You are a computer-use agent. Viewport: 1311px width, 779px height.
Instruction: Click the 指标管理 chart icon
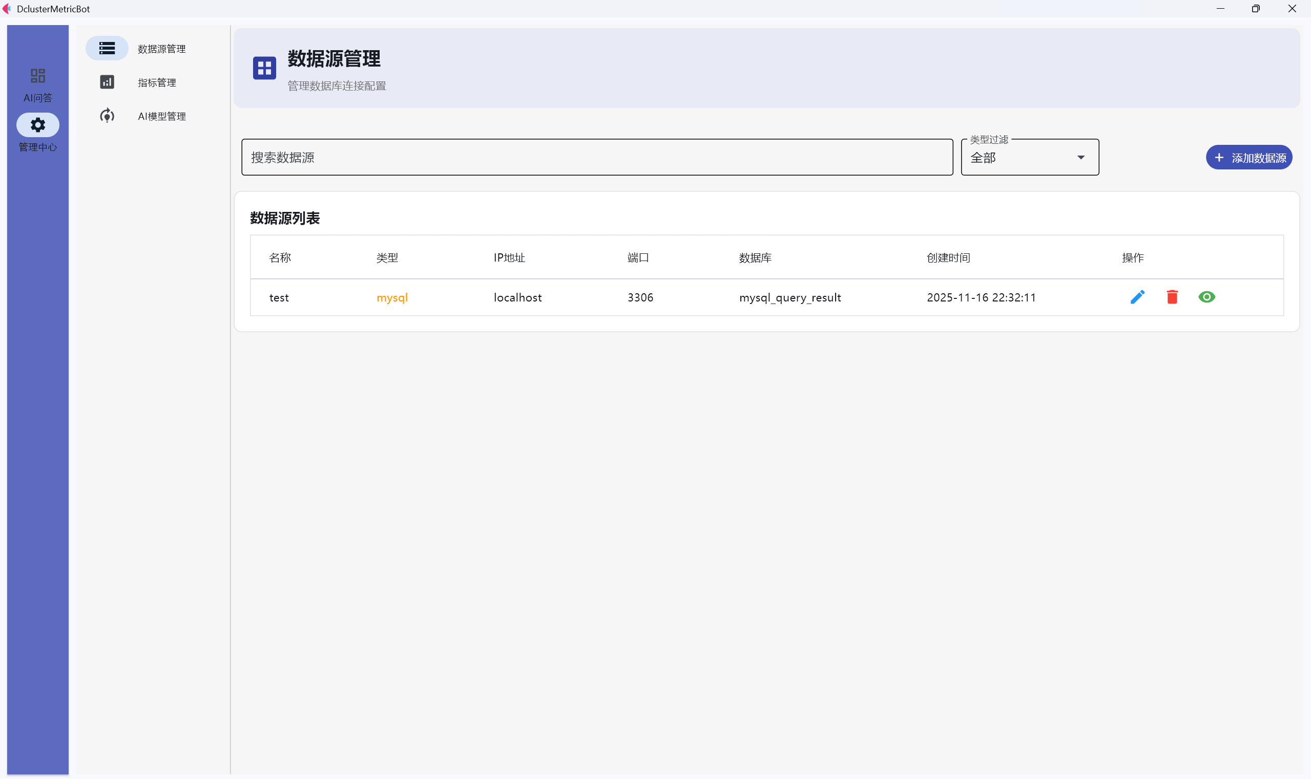pyautogui.click(x=107, y=82)
